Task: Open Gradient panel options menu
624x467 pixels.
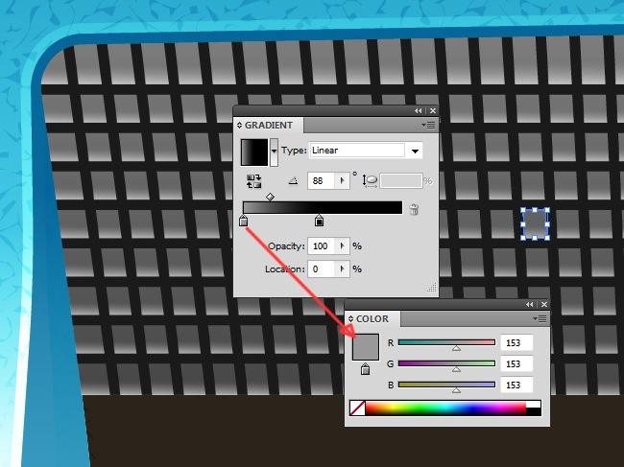Action: tap(428, 126)
